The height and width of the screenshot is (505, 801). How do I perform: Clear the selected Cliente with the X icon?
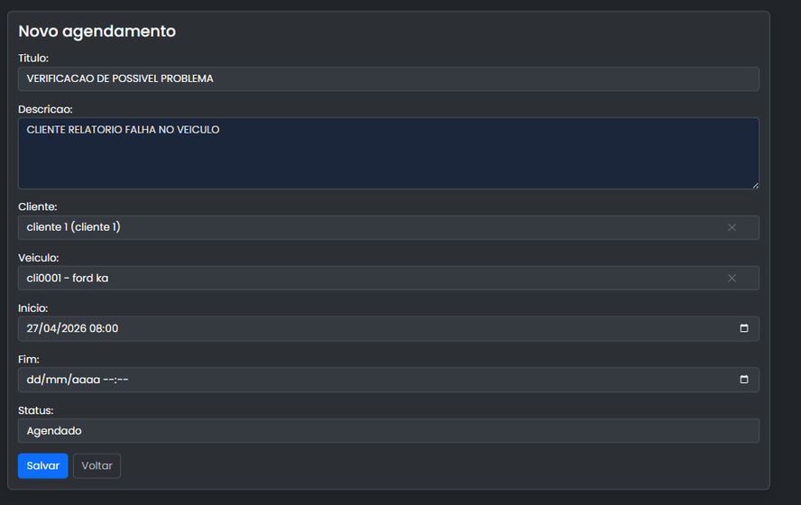[x=732, y=227]
